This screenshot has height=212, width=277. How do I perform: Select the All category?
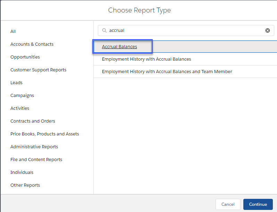point(13,32)
